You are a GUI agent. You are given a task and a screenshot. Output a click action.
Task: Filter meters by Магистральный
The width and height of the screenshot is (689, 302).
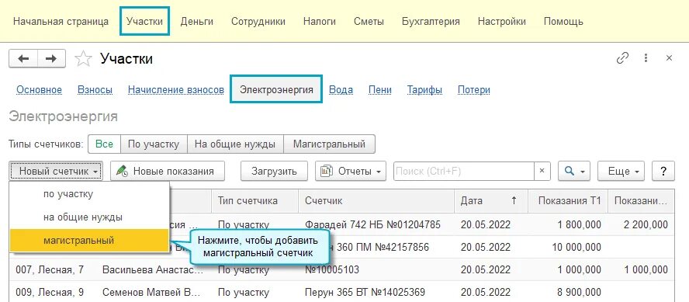[329, 144]
